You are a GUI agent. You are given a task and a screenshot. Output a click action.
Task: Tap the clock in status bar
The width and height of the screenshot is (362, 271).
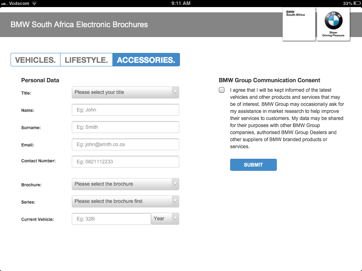click(181, 3)
